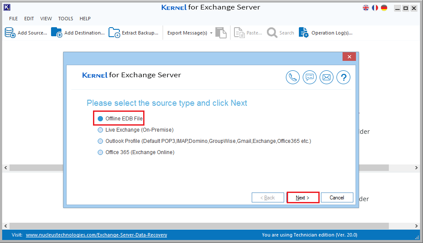Click lower horizontal scrollbar right arrow
Screen dimensions: 423x243
tap(416, 226)
